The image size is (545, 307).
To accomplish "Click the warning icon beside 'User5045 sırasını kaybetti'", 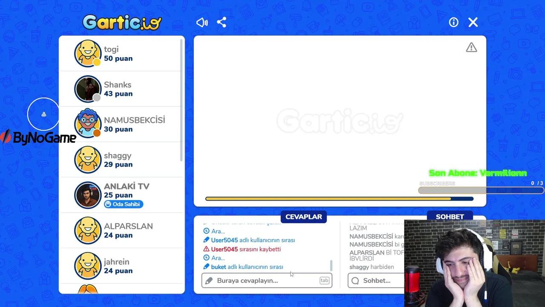I will click(207, 249).
